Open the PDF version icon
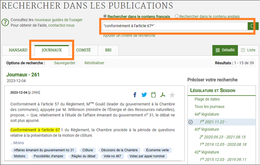Screen dimensions: 260x165 click(x=162, y=95)
